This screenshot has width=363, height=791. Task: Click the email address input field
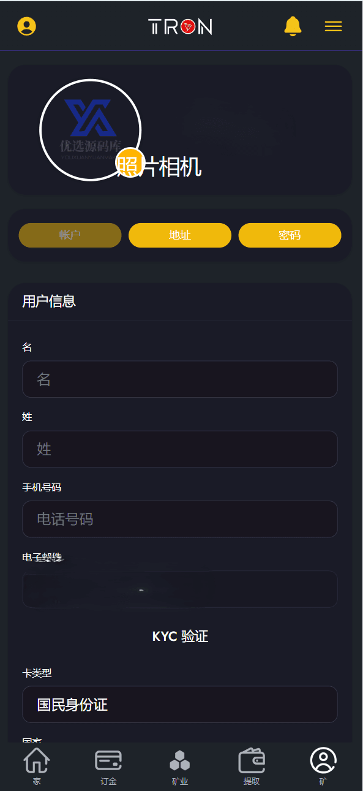pyautogui.click(x=180, y=589)
